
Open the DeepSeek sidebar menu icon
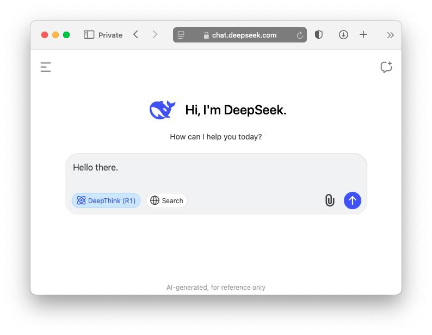pos(46,67)
